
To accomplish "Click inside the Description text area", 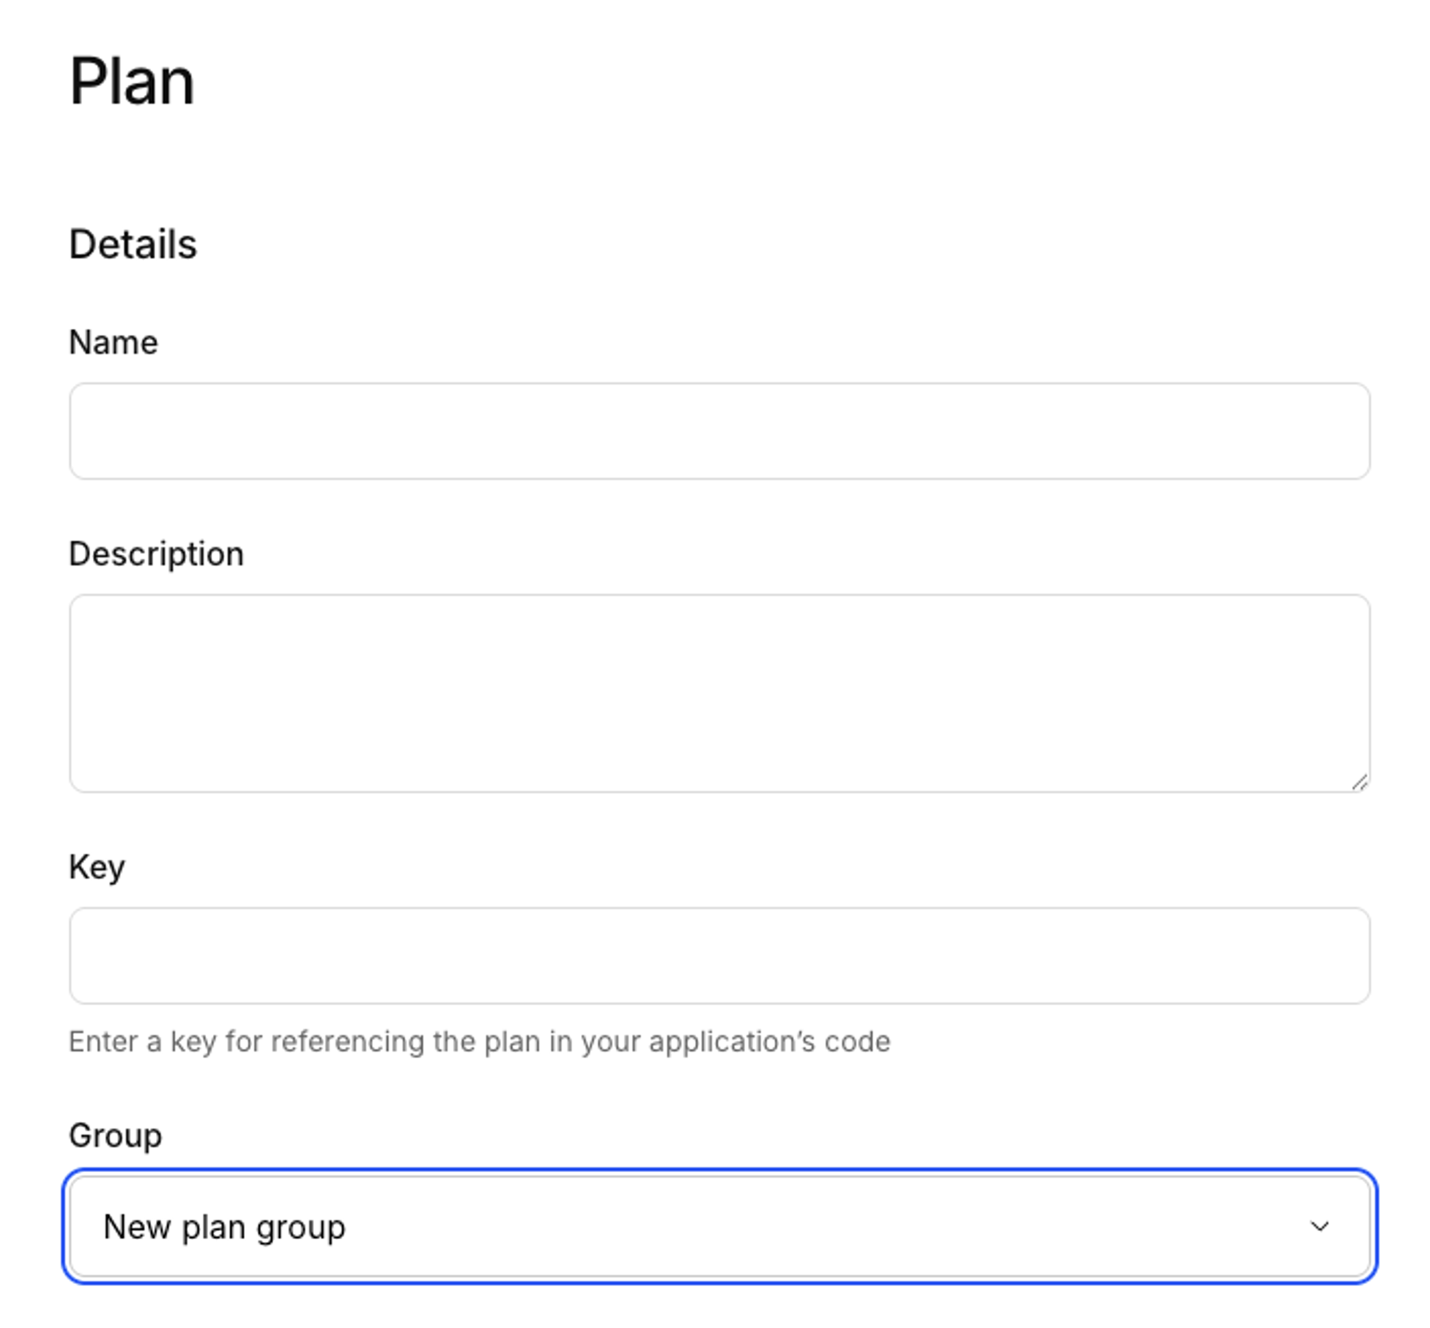I will click(x=719, y=693).
